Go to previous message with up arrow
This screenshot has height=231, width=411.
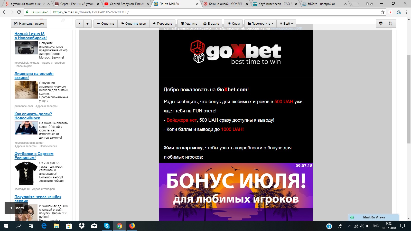click(79, 23)
